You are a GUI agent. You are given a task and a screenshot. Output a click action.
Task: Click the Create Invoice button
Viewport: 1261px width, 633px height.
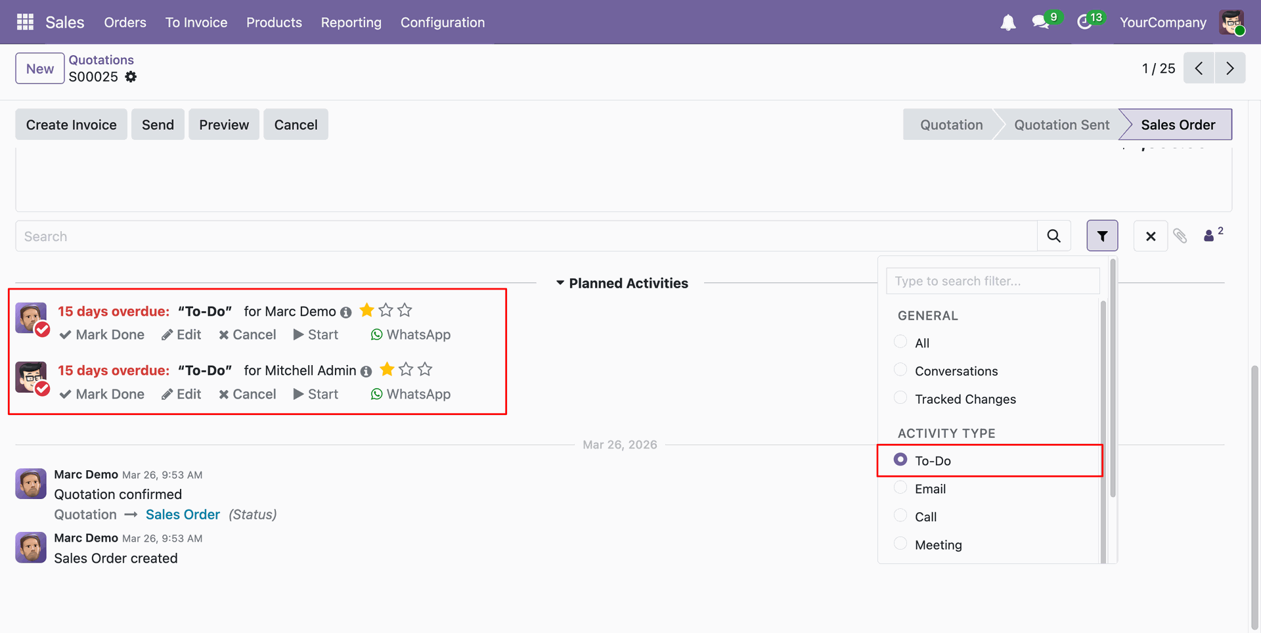click(71, 125)
